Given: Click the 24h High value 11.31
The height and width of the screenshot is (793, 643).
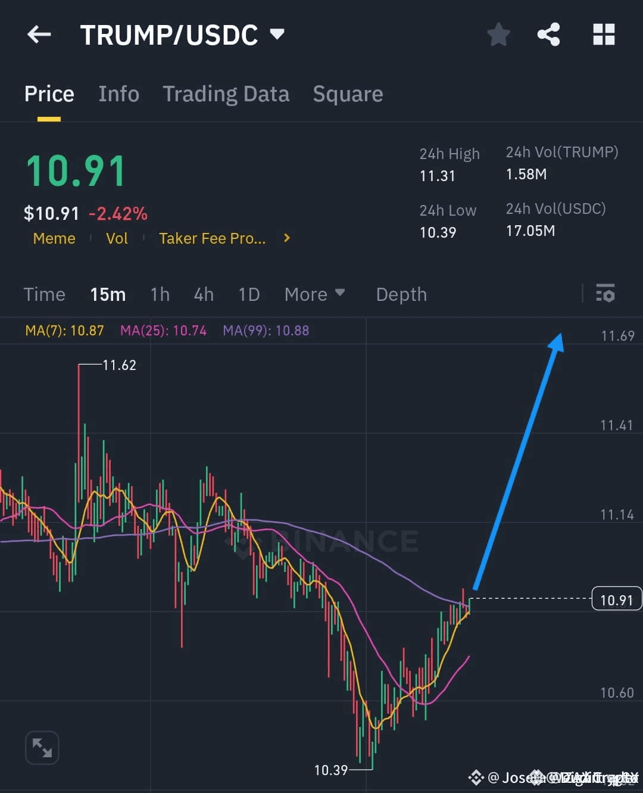Looking at the screenshot, I should 437,176.
